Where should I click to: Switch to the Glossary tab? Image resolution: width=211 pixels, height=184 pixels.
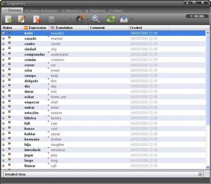12,10
